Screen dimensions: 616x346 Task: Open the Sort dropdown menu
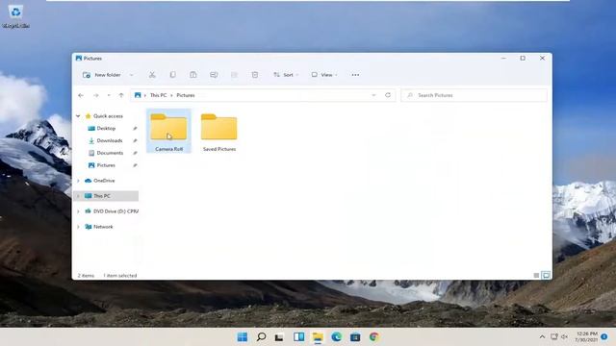coord(286,75)
